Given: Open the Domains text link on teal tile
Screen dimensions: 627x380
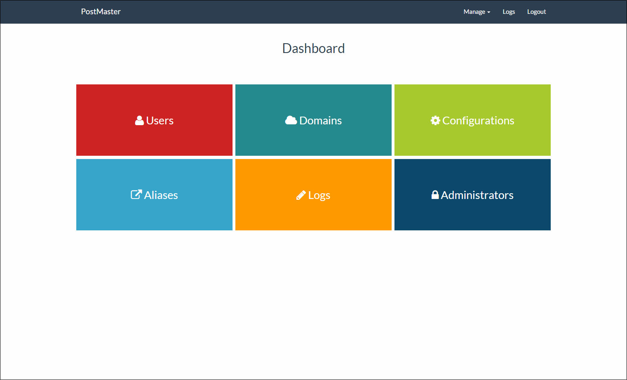Looking at the screenshot, I should 320,121.
